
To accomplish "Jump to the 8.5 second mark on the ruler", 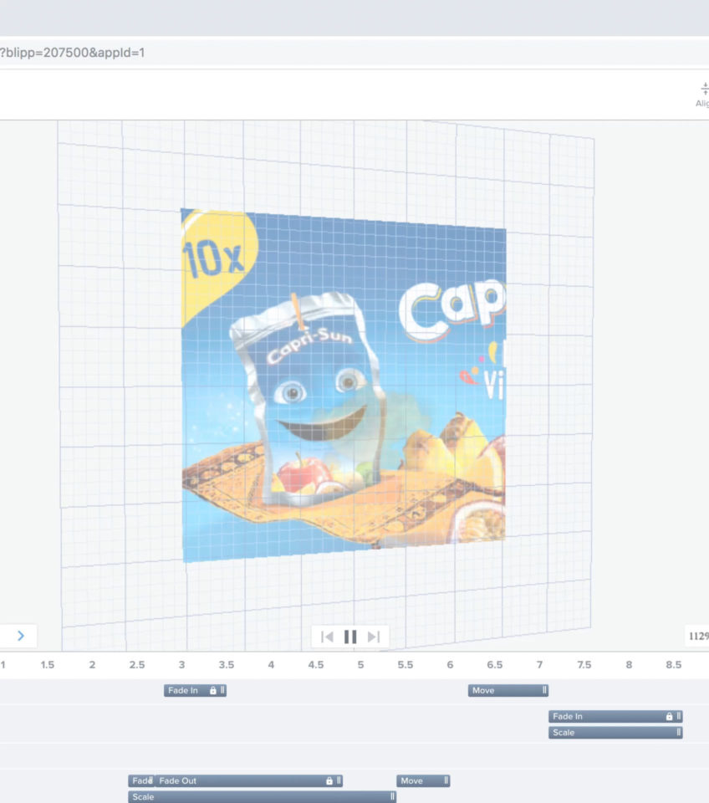I will (x=674, y=665).
